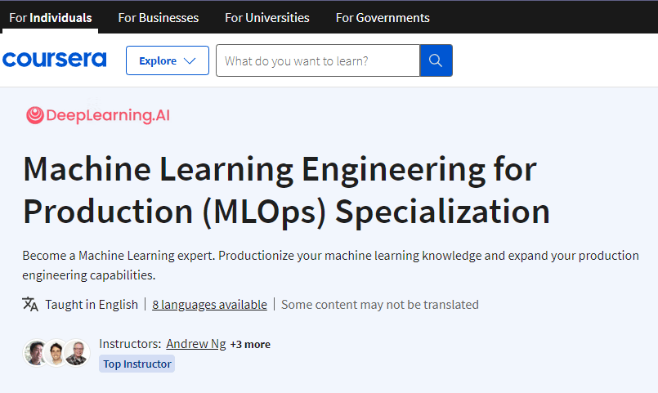The width and height of the screenshot is (658, 393).
Task: Open the first instructor avatar photo
Action: (x=36, y=353)
